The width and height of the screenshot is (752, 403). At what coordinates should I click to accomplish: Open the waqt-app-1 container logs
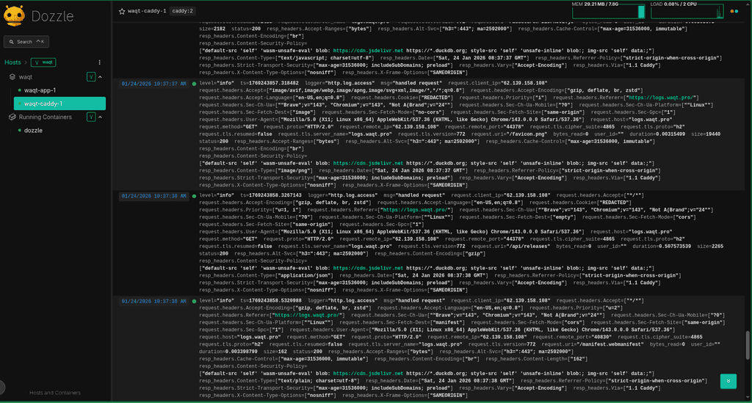coord(40,90)
